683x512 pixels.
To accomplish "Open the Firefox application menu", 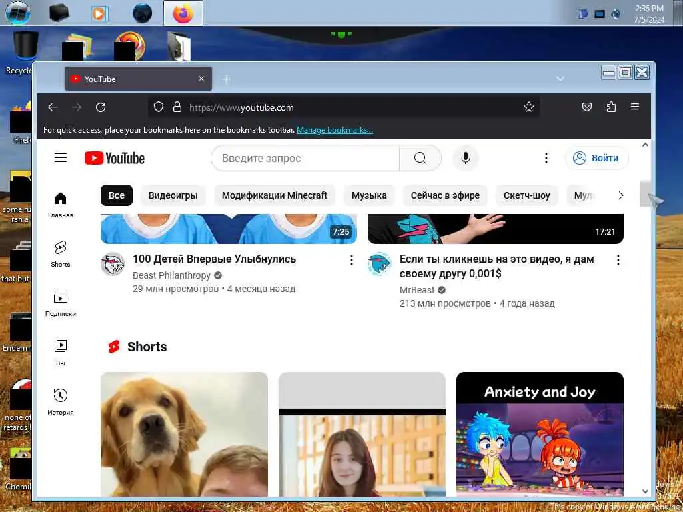I will (x=635, y=107).
